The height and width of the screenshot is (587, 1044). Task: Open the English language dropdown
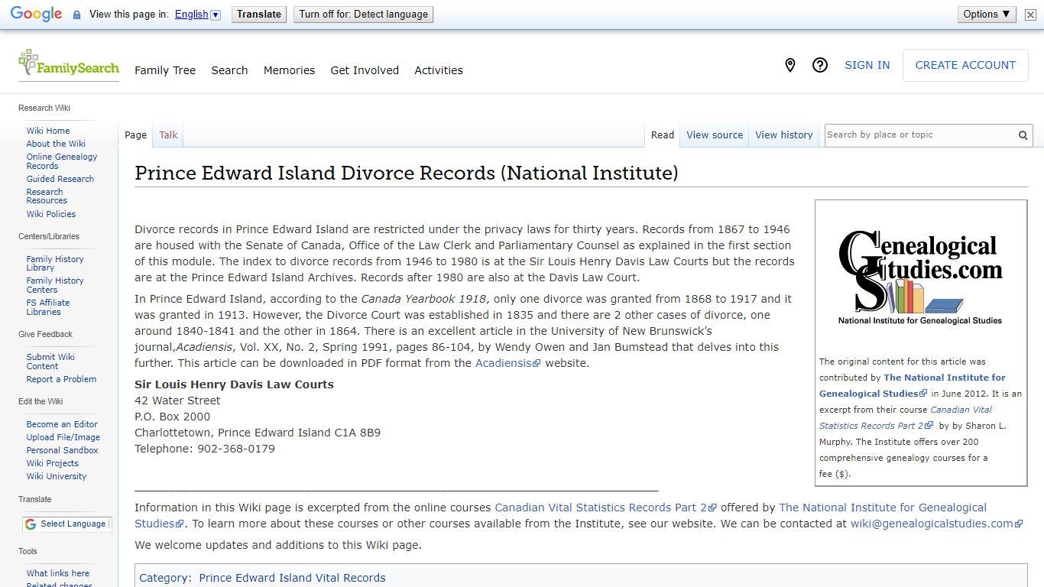(197, 15)
